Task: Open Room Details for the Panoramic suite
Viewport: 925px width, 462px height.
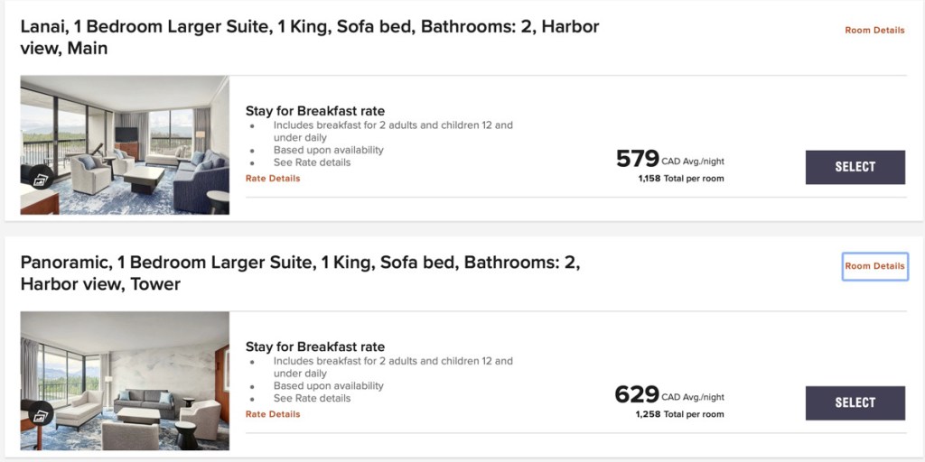Action: click(x=874, y=266)
